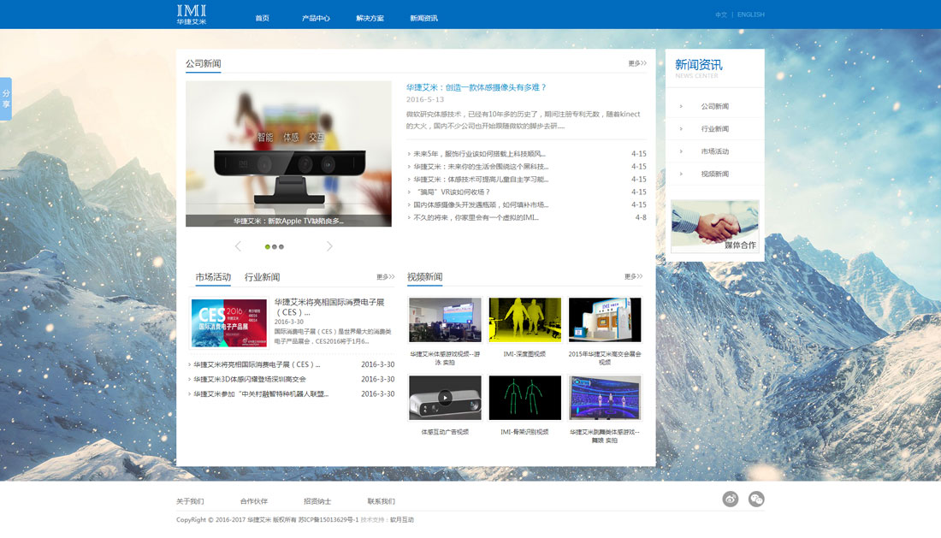941x538 pixels.
Task: Play the 体感互动广告视频 video
Action: (445, 398)
